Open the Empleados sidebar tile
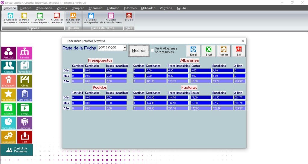The width and height of the screenshot is (308, 164). coord(8,81)
